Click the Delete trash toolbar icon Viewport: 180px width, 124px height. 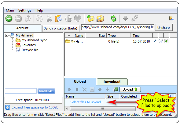click(68, 19)
